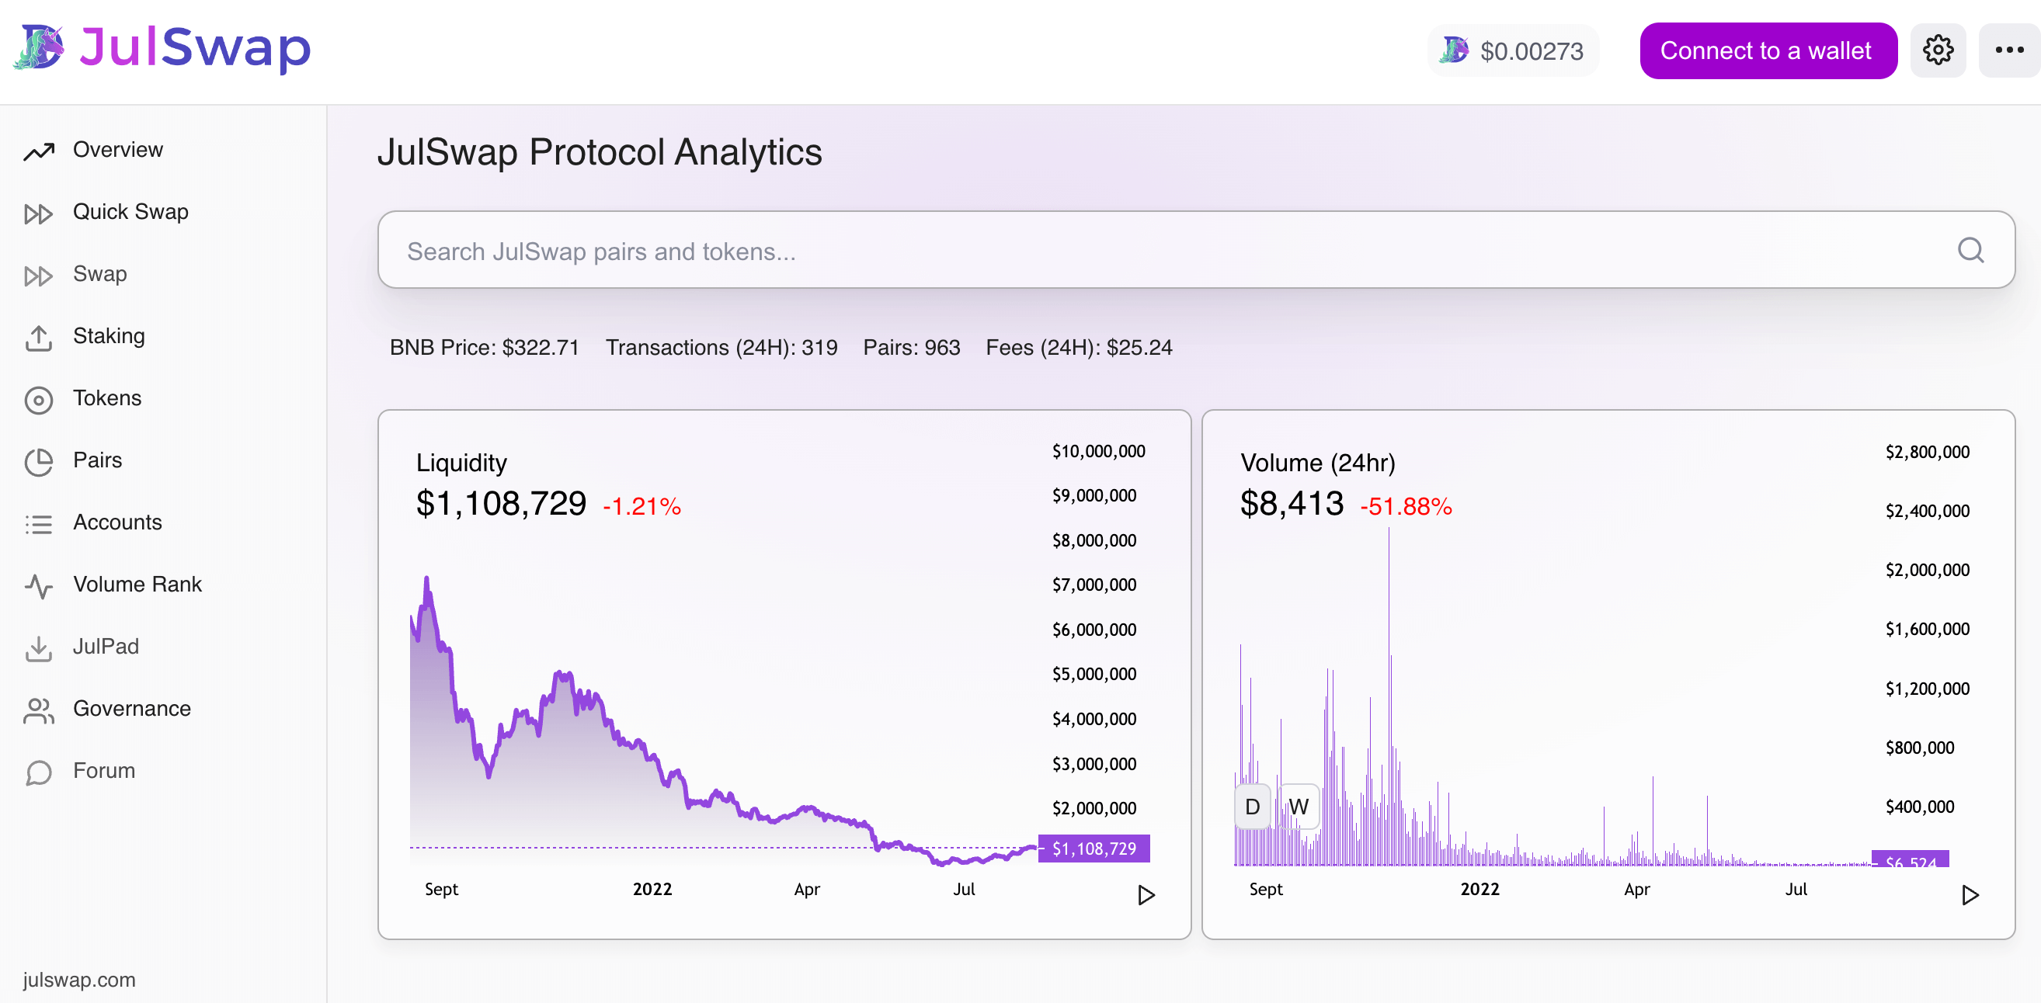Click the Forum speech-bubble icon

coord(38,772)
